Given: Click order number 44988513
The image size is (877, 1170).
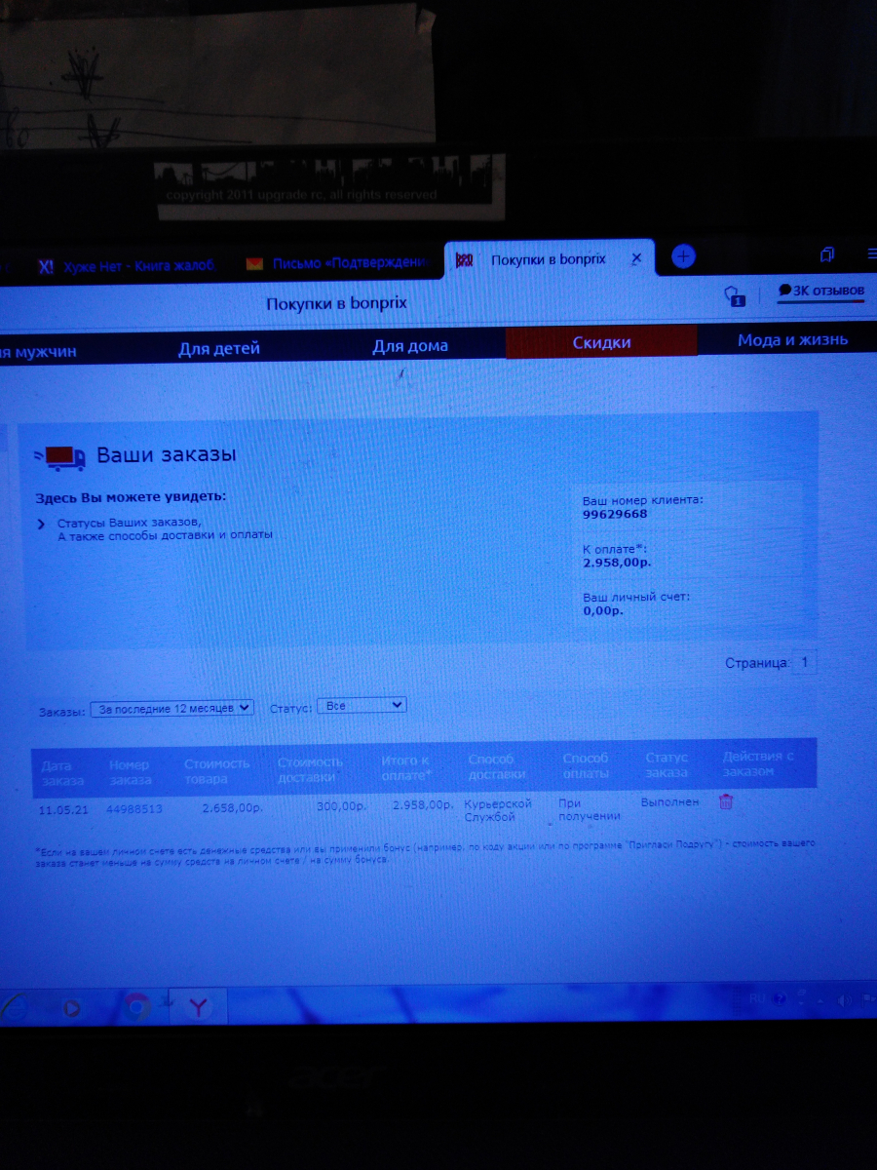Looking at the screenshot, I should click(x=134, y=809).
